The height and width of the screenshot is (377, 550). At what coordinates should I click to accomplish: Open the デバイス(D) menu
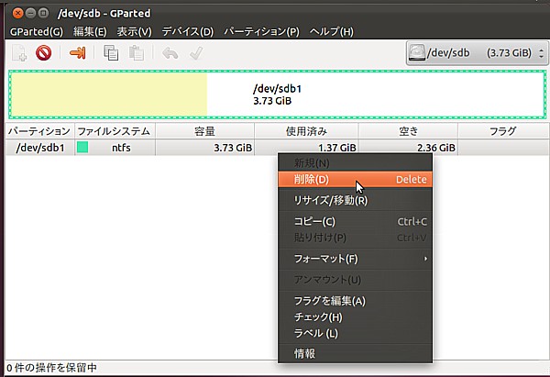188,31
